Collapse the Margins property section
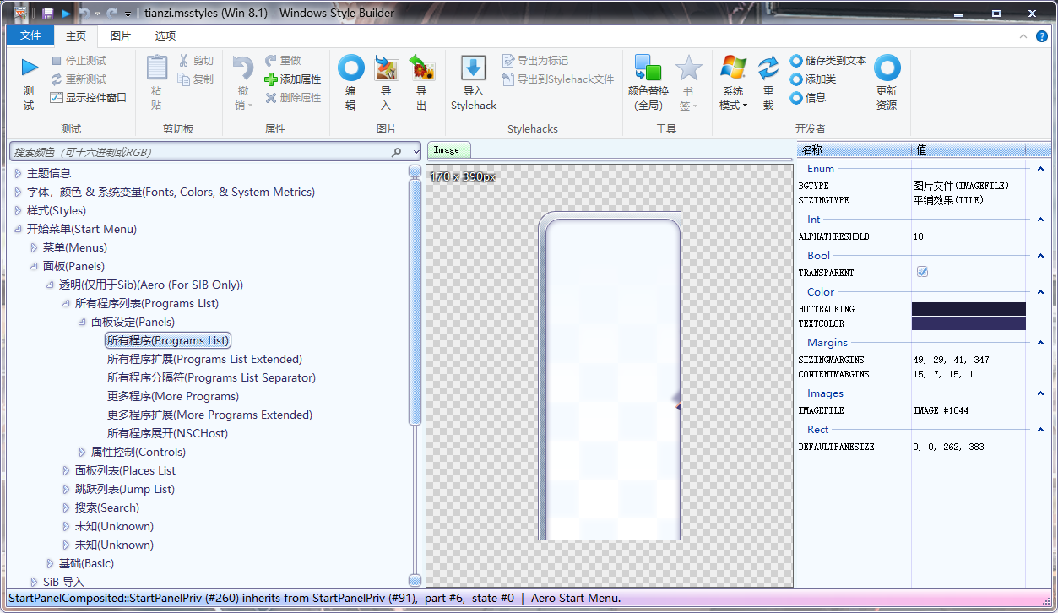This screenshot has height=613, width=1058. pyautogui.click(x=1040, y=343)
